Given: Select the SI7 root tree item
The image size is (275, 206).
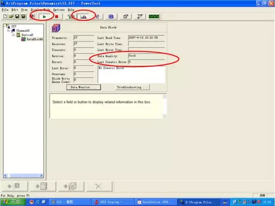Looking at the screenshot, I should 14,27.
